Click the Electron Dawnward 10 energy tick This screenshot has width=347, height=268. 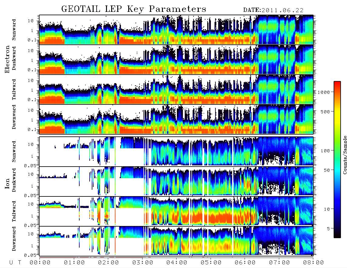pyautogui.click(x=31, y=110)
